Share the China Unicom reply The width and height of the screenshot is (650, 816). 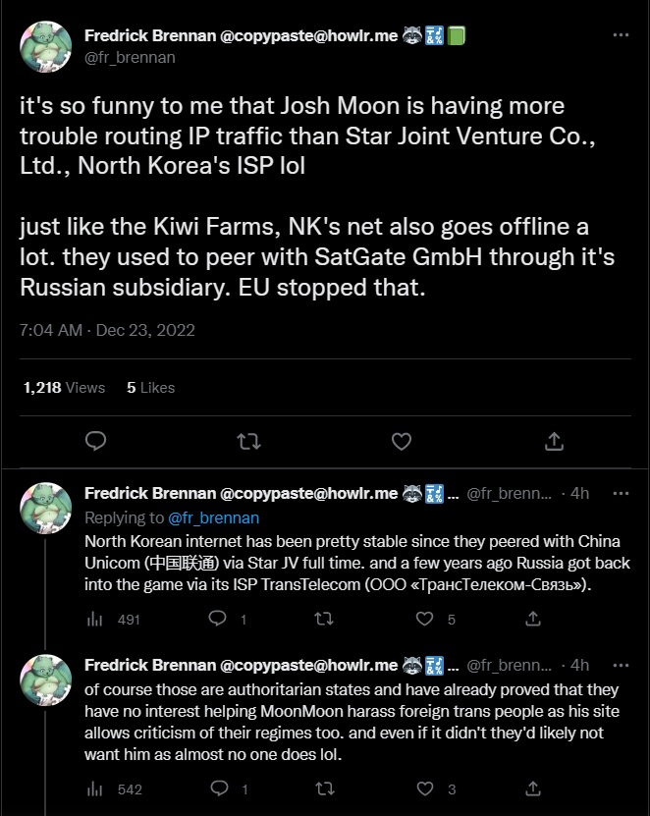point(533,620)
